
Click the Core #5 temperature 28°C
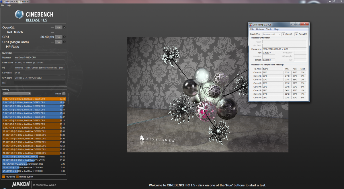click(273, 90)
